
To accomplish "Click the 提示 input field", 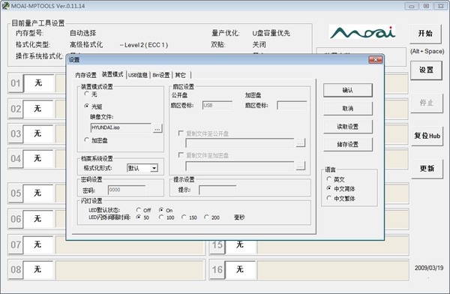I will pyautogui.click(x=217, y=190).
